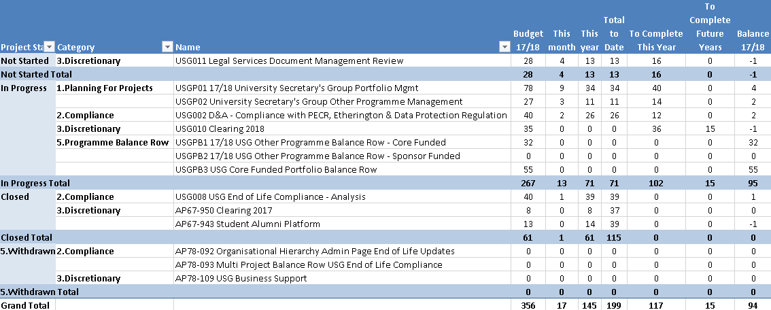Open the Name column filter dropdown
Image resolution: width=771 pixels, height=310 pixels.
coord(504,47)
